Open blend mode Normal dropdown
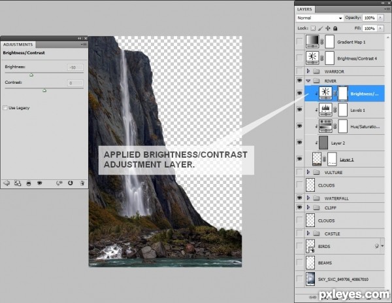This screenshot has height=303, width=392. [319, 18]
